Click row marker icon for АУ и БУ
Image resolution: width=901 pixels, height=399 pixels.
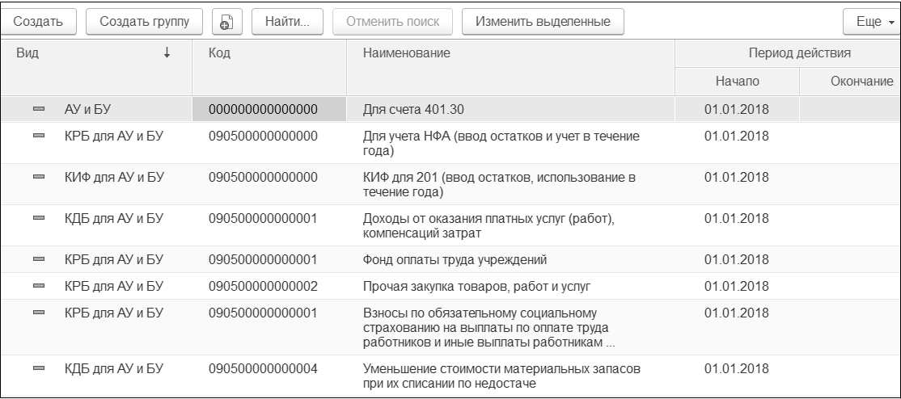39,108
